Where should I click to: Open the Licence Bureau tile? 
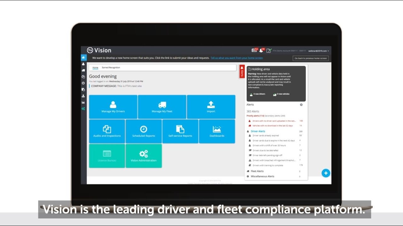pos(107,156)
